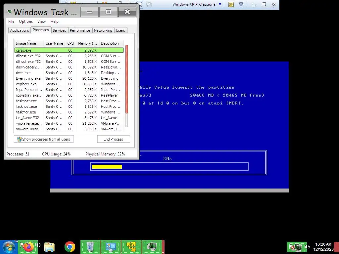Sort by the Description column header
The image size is (339, 254).
pyautogui.click(x=111, y=43)
